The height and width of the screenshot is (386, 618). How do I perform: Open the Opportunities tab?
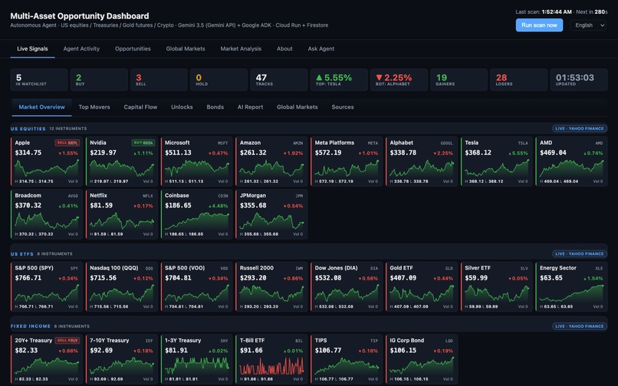133,49
